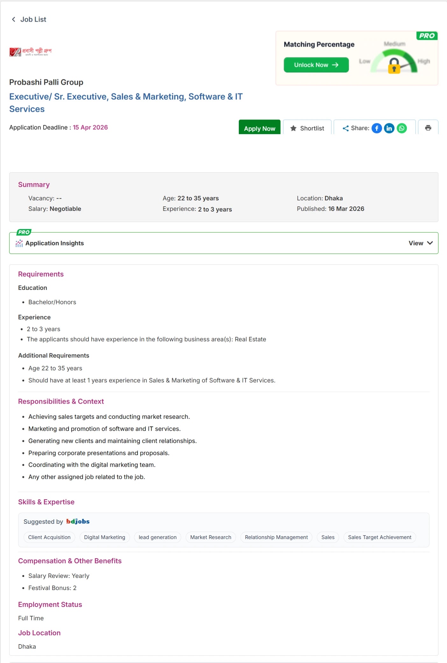Select the Digital Marketing skill tag
The image size is (447, 663).
coord(105,537)
